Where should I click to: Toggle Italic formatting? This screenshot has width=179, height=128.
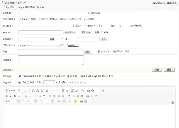point(11,96)
